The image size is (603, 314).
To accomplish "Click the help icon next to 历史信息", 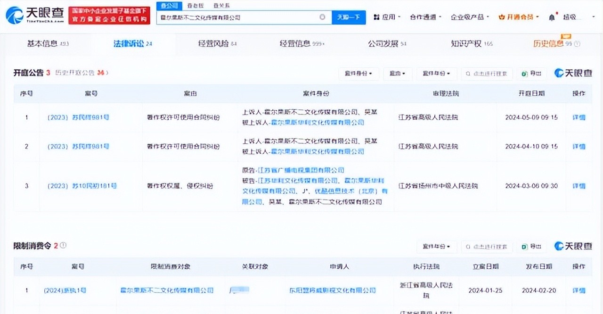I will coord(577,44).
